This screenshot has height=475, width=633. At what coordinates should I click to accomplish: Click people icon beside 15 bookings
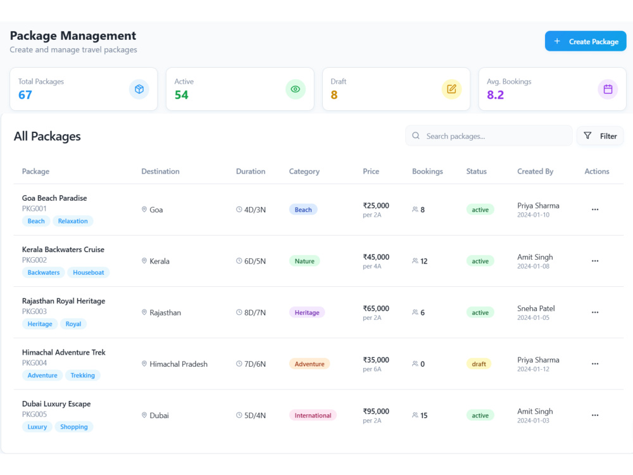(415, 415)
